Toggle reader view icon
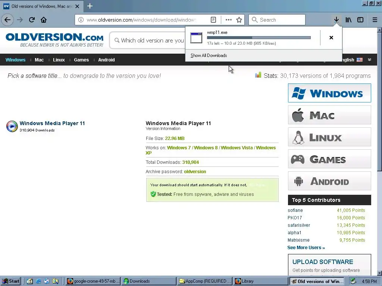The image size is (382, 286). [213, 20]
